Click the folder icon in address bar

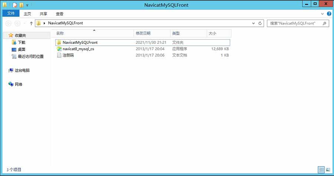tap(38, 23)
